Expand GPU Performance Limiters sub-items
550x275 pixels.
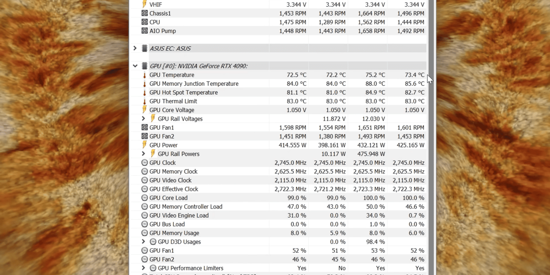tap(143, 268)
